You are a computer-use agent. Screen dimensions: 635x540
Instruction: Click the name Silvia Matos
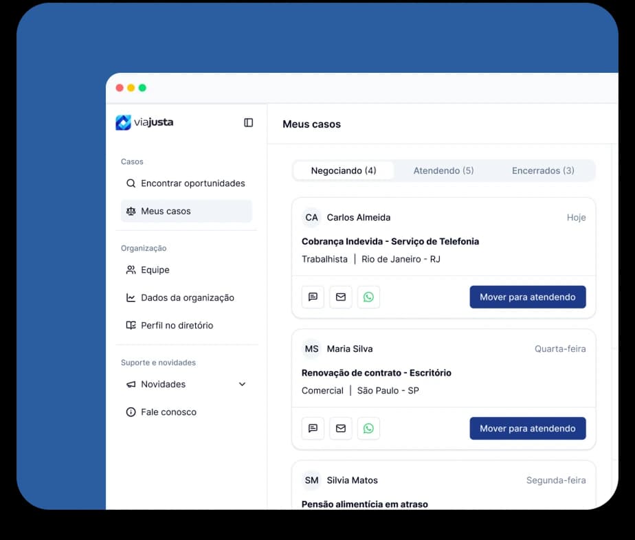pos(352,480)
